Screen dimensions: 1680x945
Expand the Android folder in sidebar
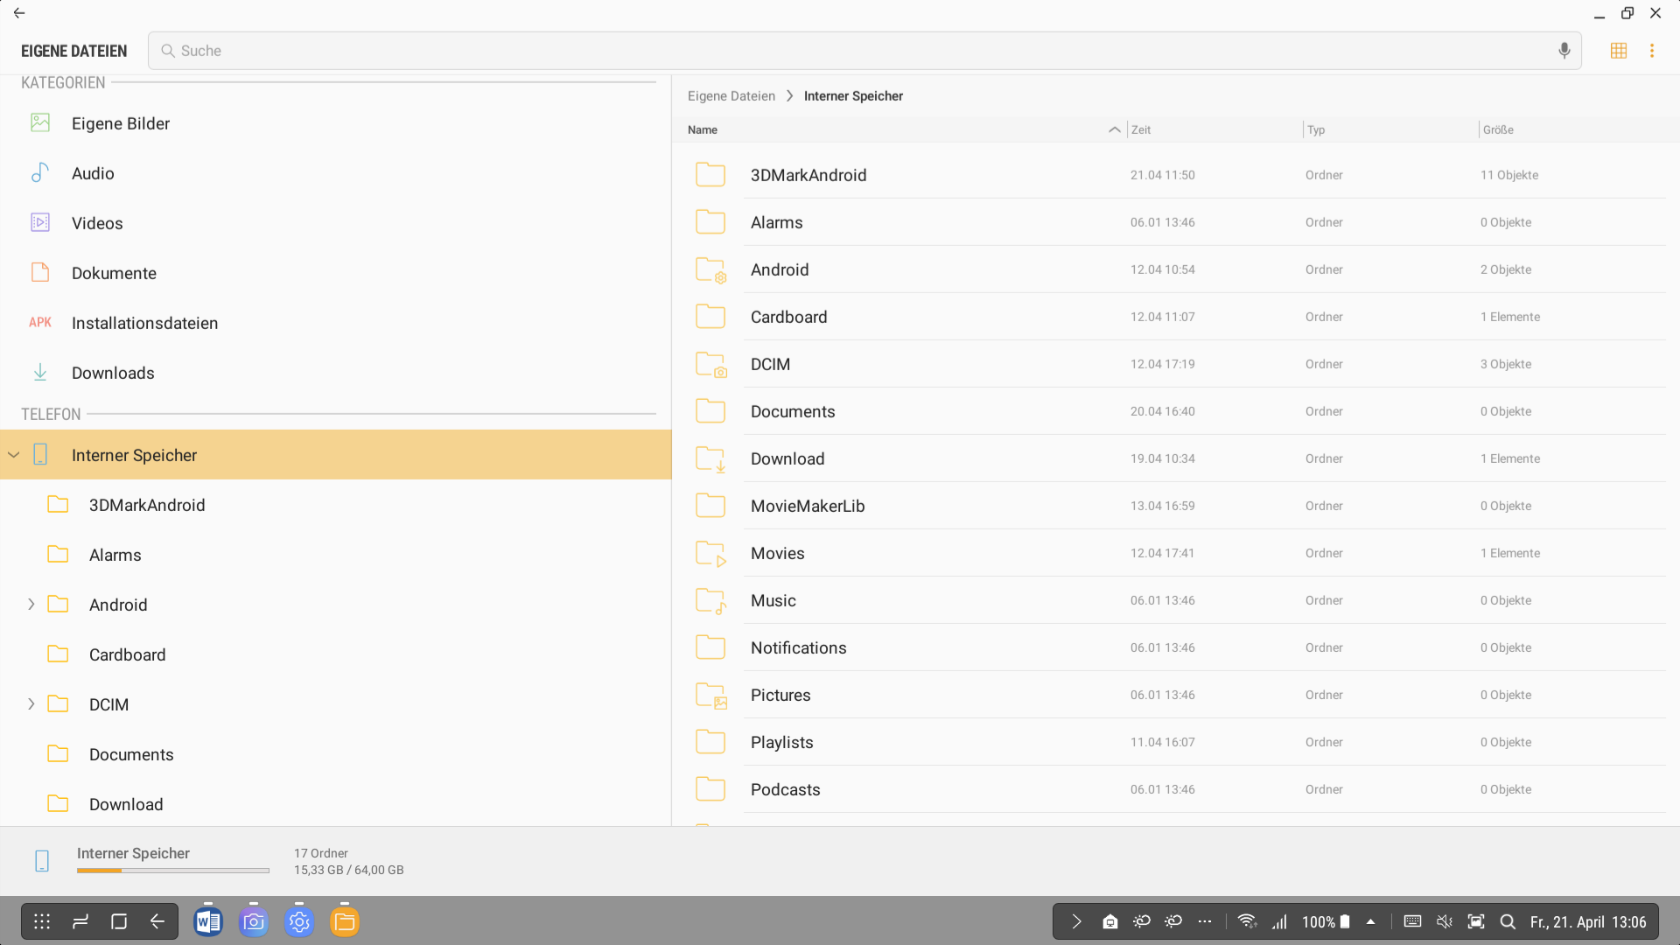[31, 605]
